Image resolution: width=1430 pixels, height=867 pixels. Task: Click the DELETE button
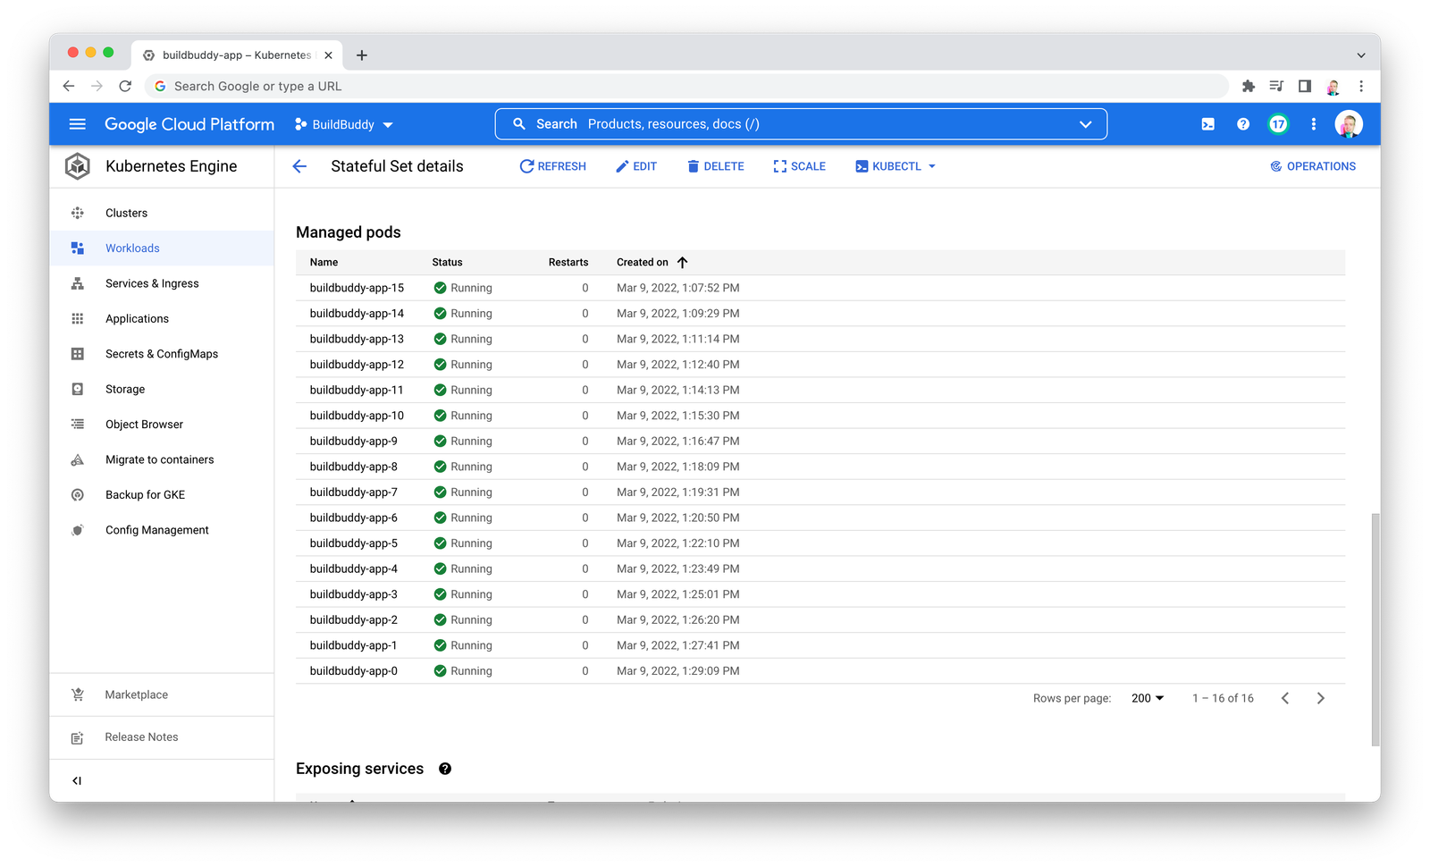(716, 166)
